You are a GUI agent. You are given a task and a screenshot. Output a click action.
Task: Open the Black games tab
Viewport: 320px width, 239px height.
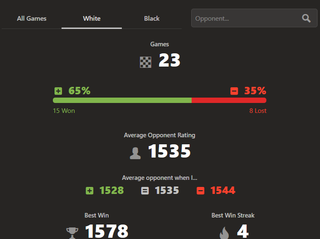pos(152,19)
